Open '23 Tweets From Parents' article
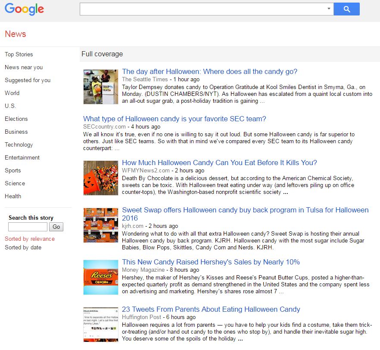The image size is (380, 350). [211, 309]
